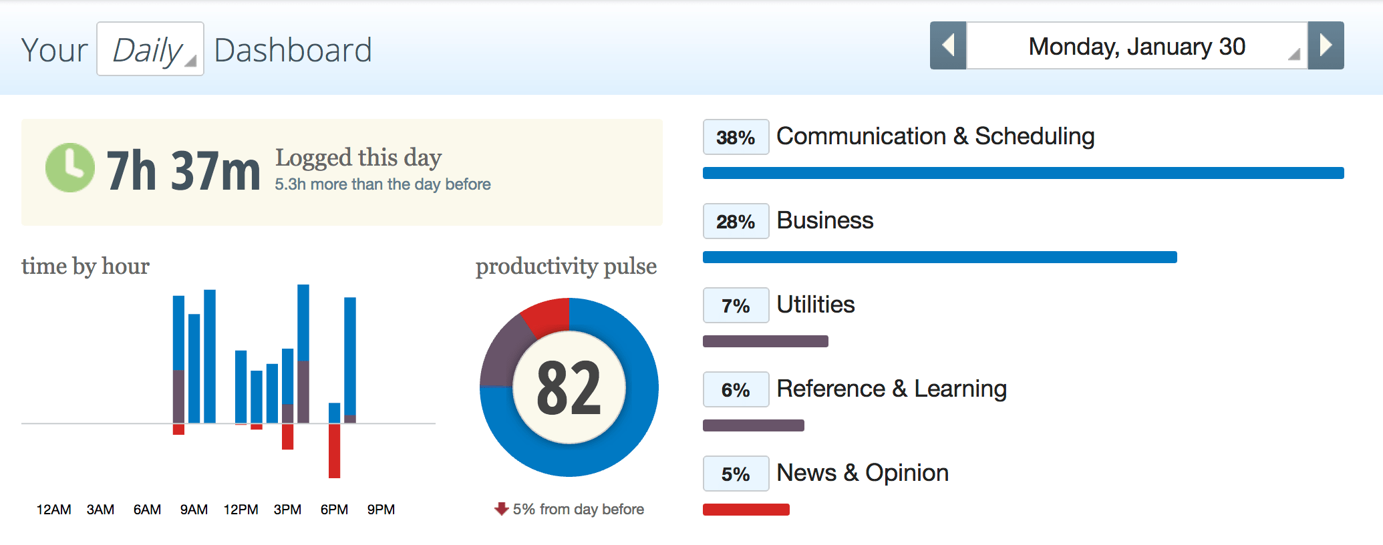Open News & Opinion category

click(x=863, y=473)
